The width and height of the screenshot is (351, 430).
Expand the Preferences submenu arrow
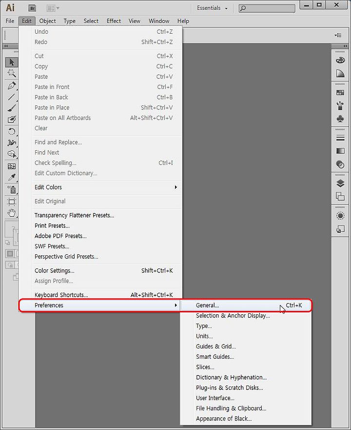[175, 305]
